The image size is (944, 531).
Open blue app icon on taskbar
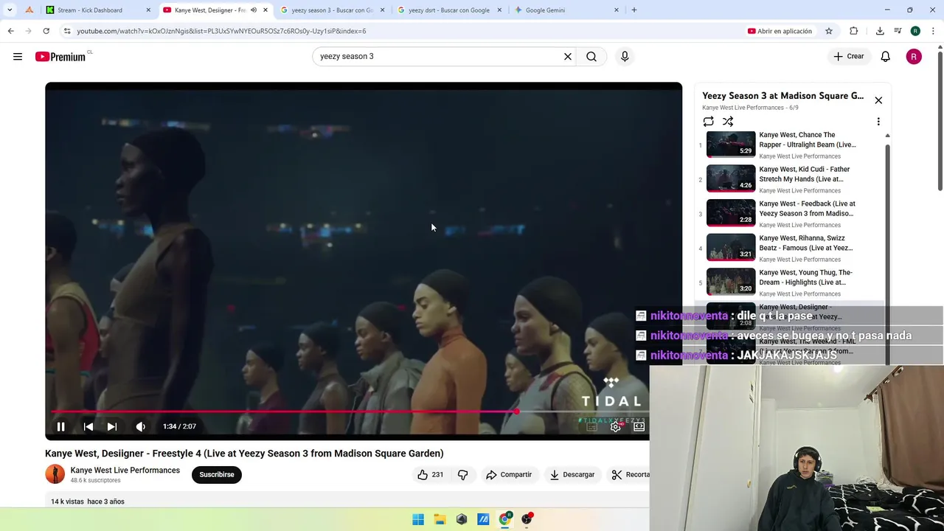click(x=483, y=519)
